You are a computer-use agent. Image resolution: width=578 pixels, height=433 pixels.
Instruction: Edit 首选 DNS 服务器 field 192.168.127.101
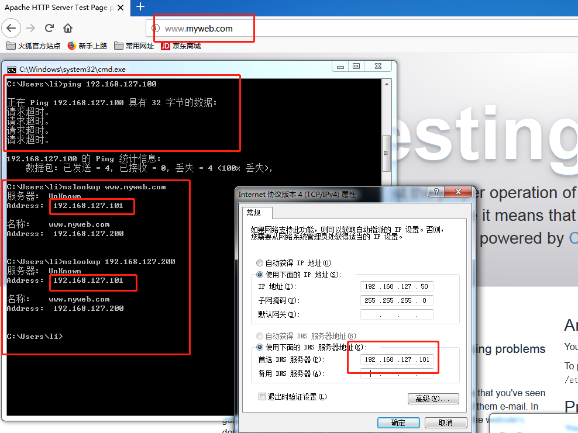point(397,359)
